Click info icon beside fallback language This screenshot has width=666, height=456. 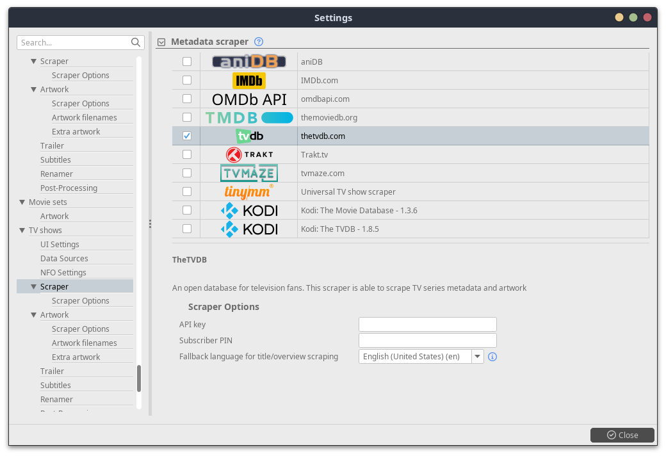click(x=492, y=357)
